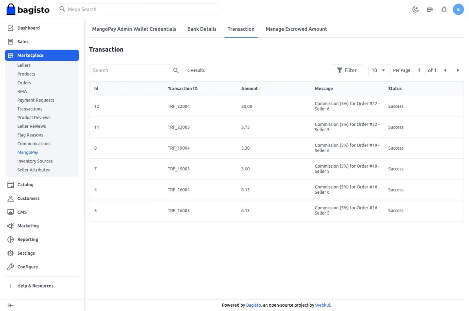Viewport: 469px width, 311px height.
Task: Switch to MangoPay Admin Wallet Credentials tab
Action: [x=134, y=29]
